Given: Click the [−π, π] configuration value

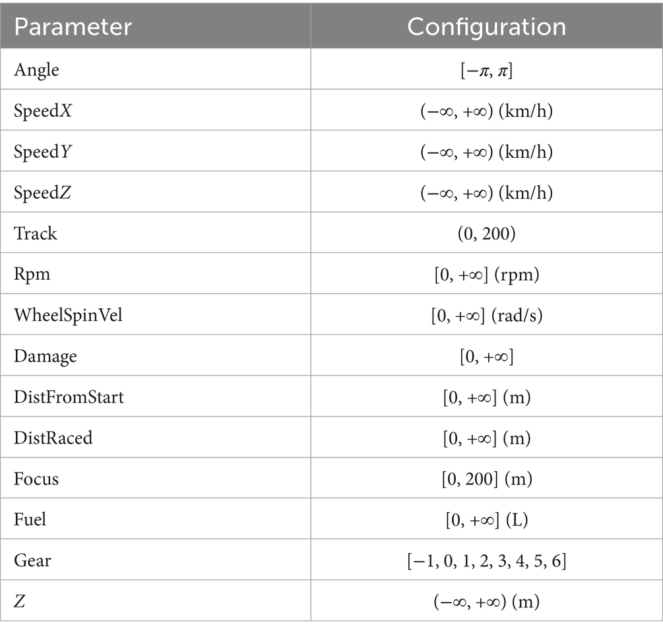Looking at the screenshot, I should click(x=486, y=69).
